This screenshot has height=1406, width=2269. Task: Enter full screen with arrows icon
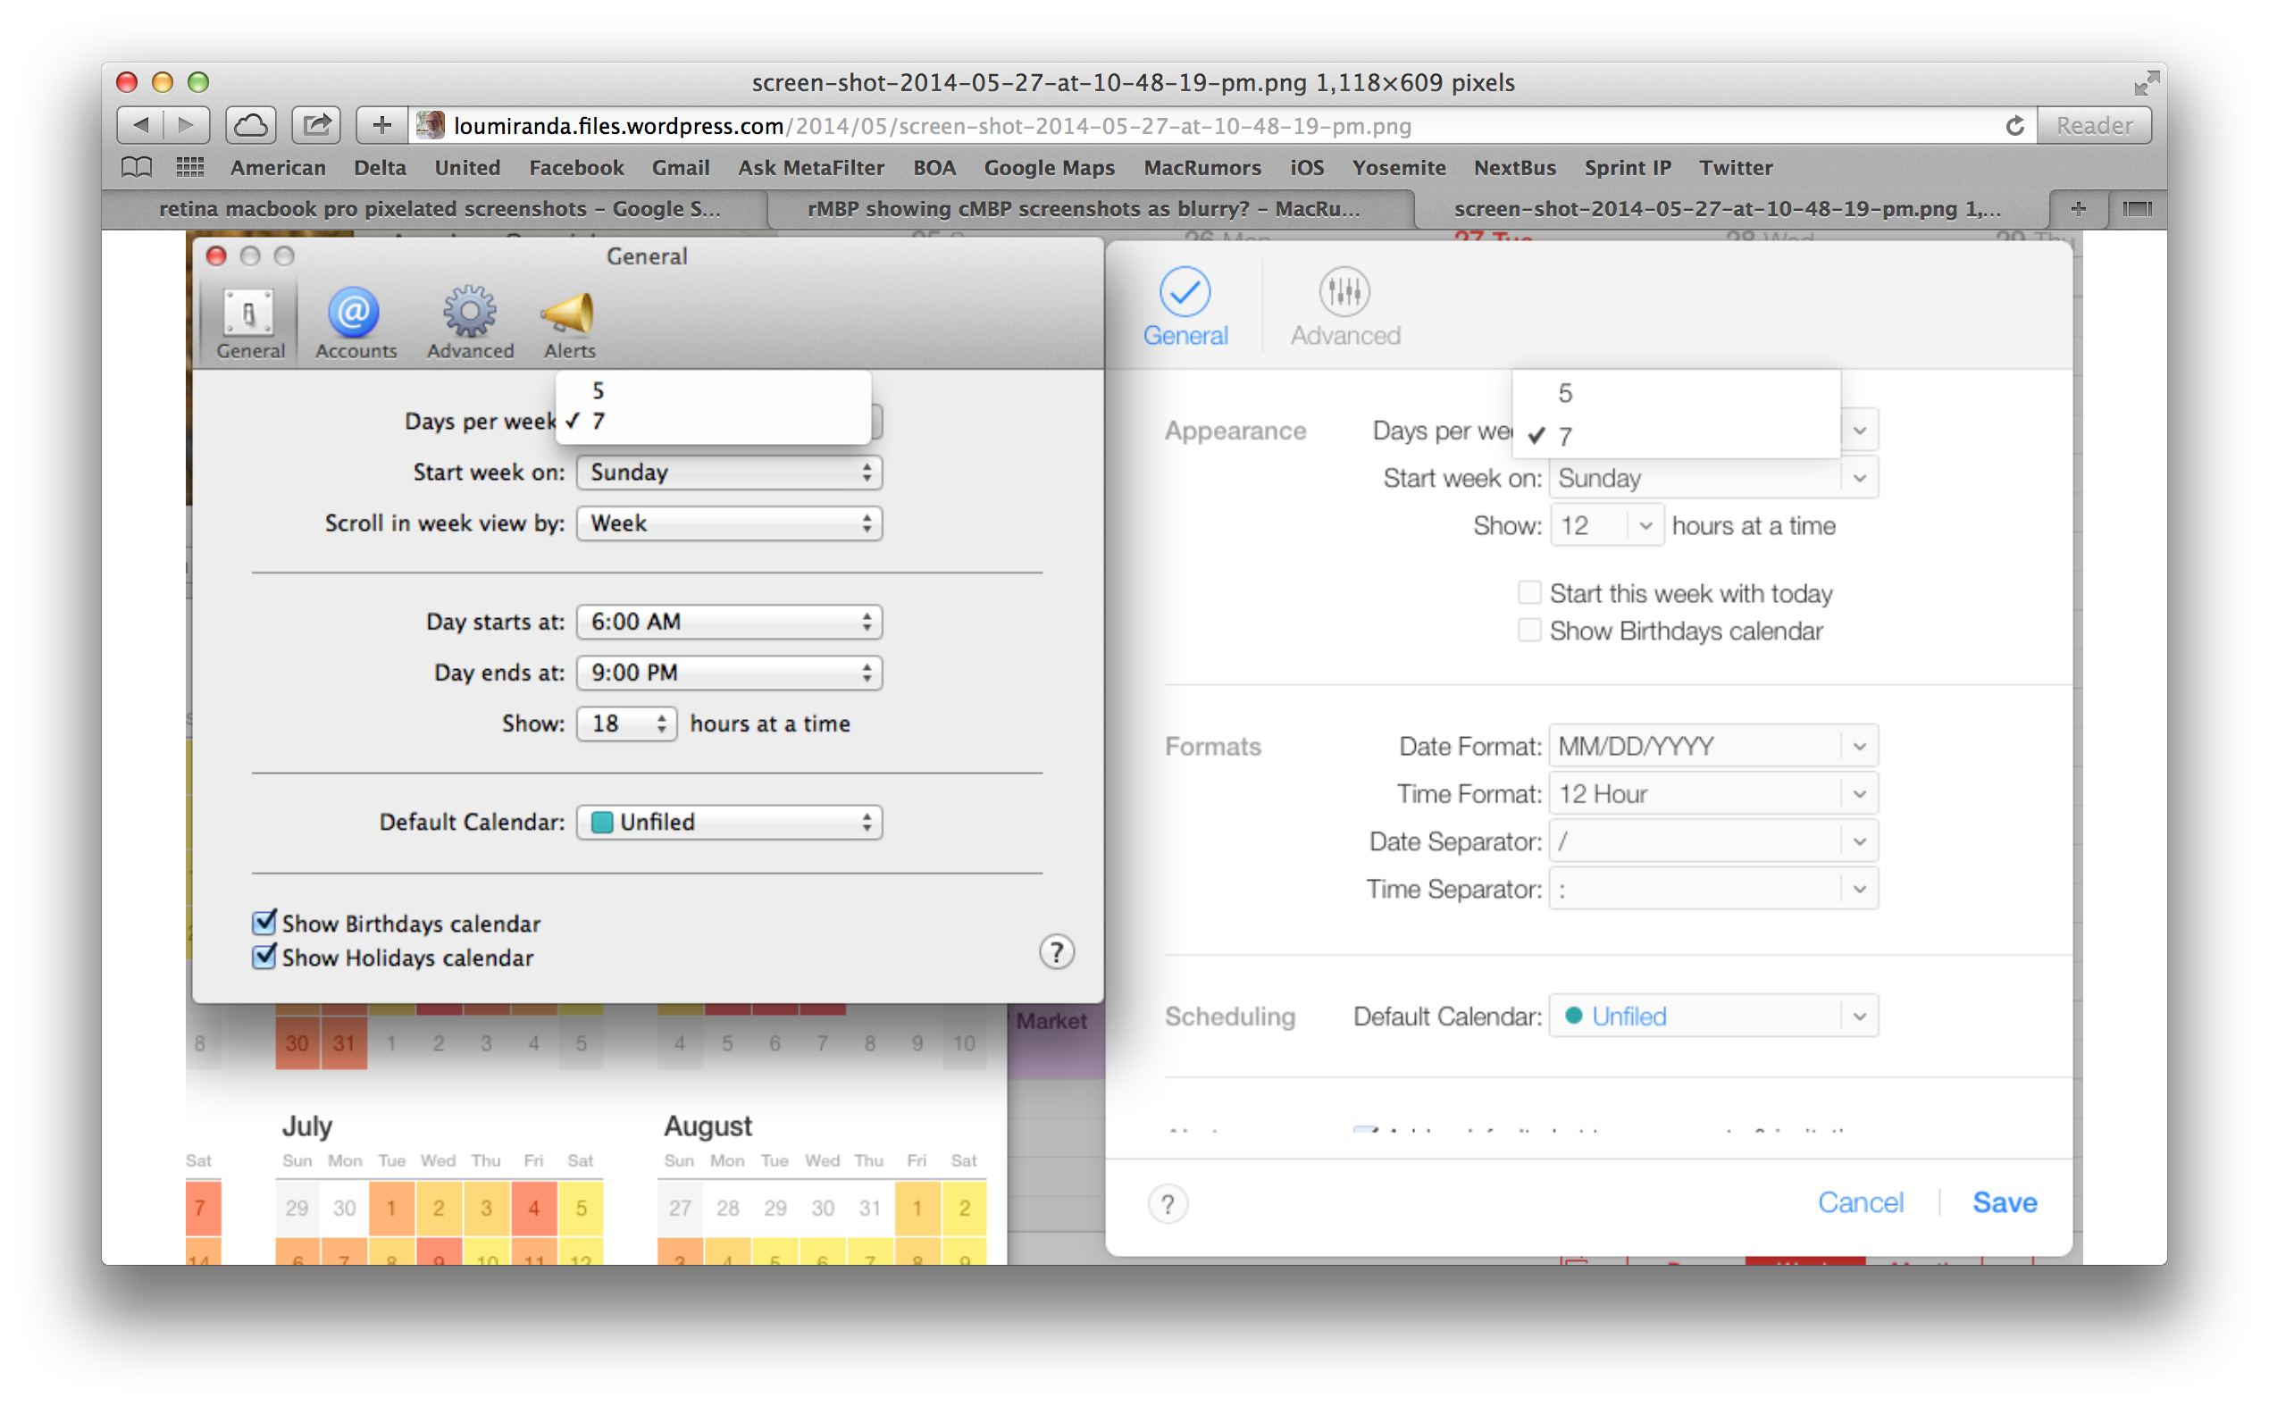click(2146, 83)
